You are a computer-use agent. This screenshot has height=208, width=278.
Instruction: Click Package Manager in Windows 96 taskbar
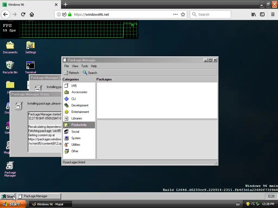(x=39, y=196)
